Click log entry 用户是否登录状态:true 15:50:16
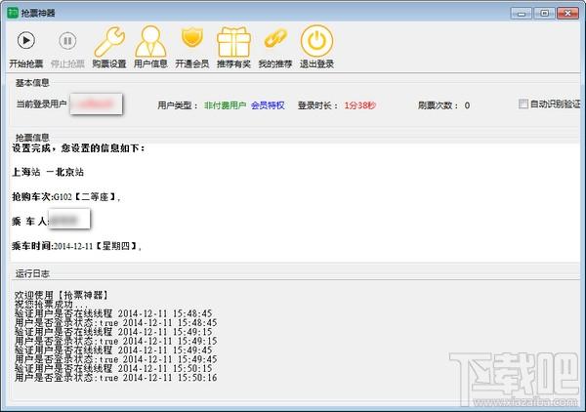This screenshot has height=412, width=586. [x=116, y=378]
